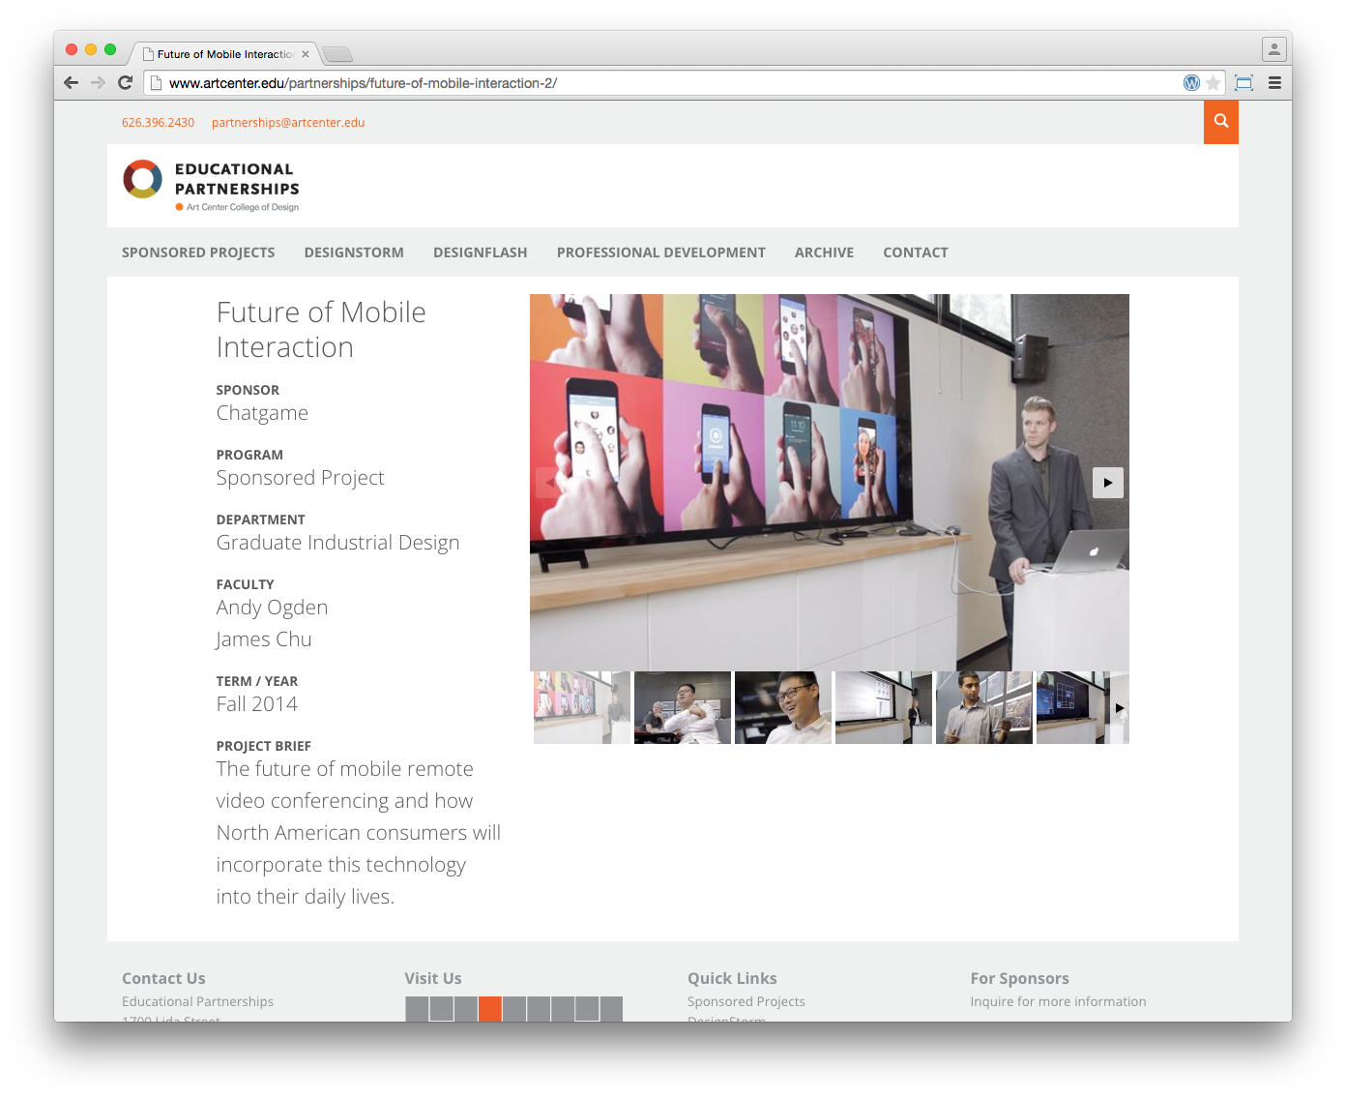This screenshot has width=1346, height=1099.
Task: Open Professional Development menu item
Action: pos(661,252)
